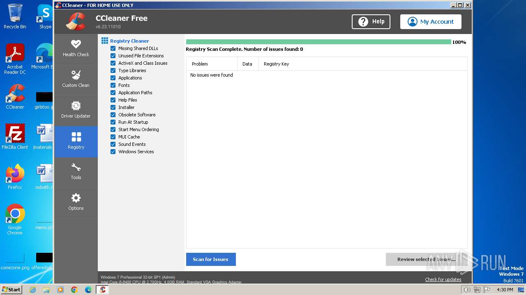Click the Help button
Screen dimensions: 526x295
pyautogui.click(x=371, y=22)
